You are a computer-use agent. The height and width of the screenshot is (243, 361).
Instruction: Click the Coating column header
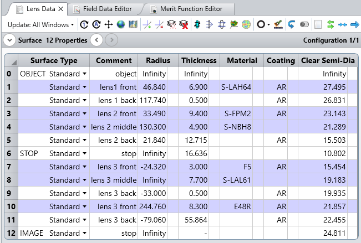pos(281,60)
